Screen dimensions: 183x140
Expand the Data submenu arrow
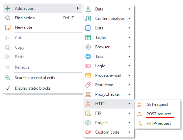[129, 9]
